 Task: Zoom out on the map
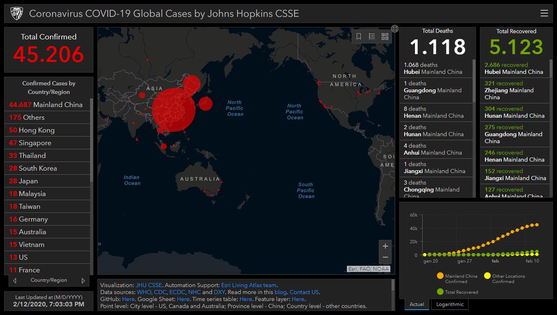pyautogui.click(x=385, y=256)
